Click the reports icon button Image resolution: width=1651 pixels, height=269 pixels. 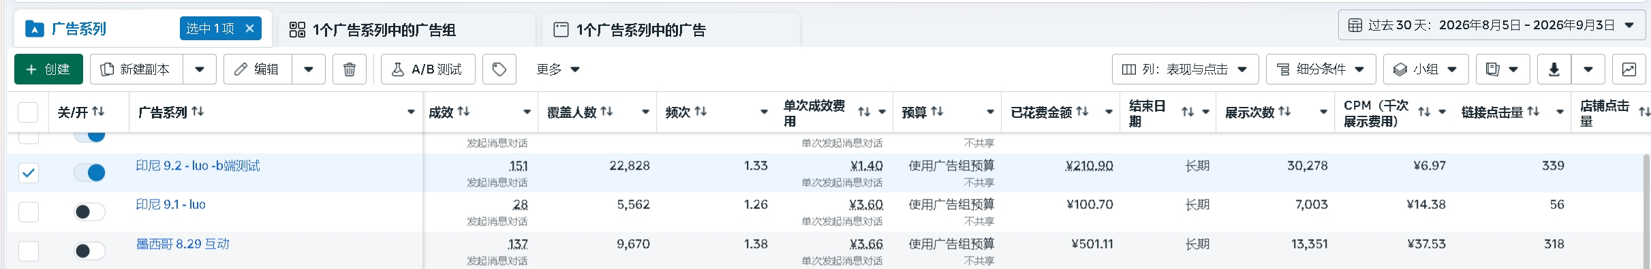(x=1502, y=69)
